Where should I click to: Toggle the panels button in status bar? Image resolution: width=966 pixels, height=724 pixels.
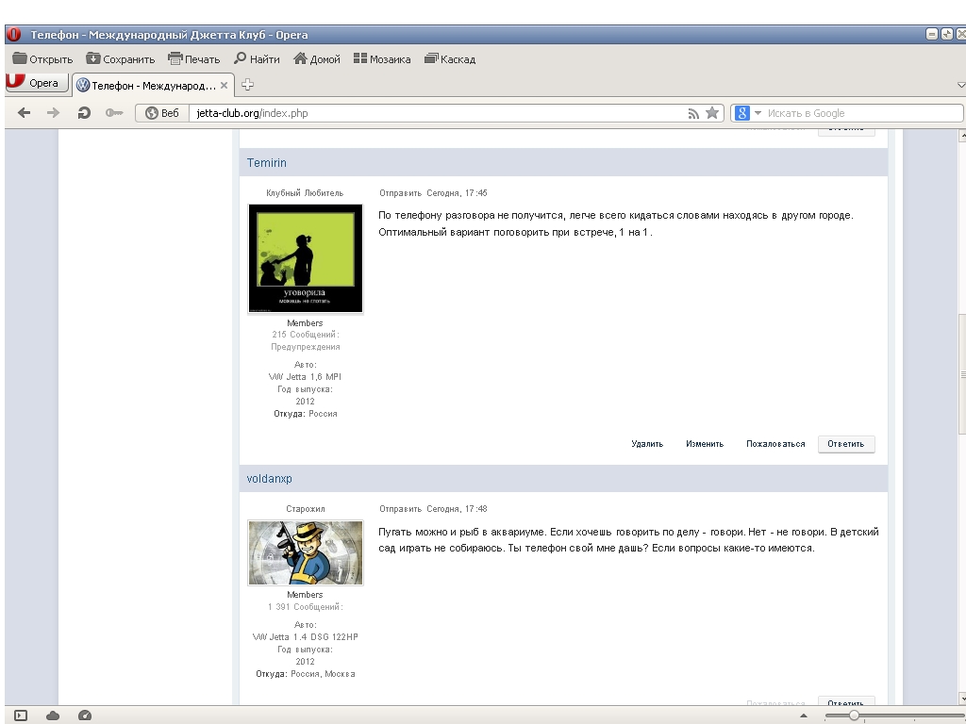coord(21,716)
